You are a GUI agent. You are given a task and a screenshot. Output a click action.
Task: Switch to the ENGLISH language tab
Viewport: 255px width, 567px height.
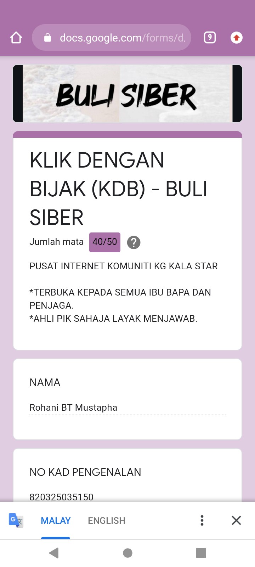point(107,520)
